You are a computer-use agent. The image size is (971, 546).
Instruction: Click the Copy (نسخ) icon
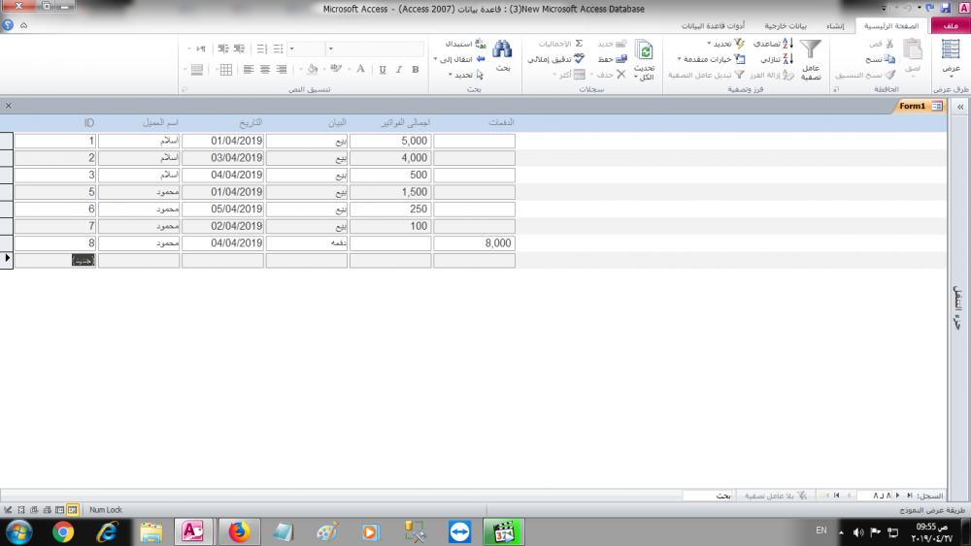[x=889, y=59]
